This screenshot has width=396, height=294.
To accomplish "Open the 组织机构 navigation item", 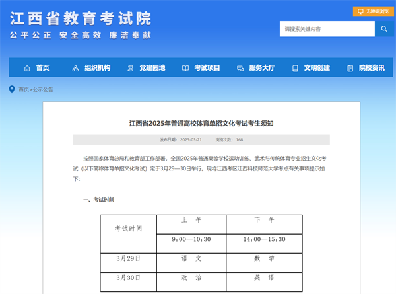I will click(98, 68).
